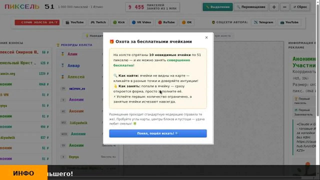Click the medal icon next to 'Алексей'

click(63, 77)
